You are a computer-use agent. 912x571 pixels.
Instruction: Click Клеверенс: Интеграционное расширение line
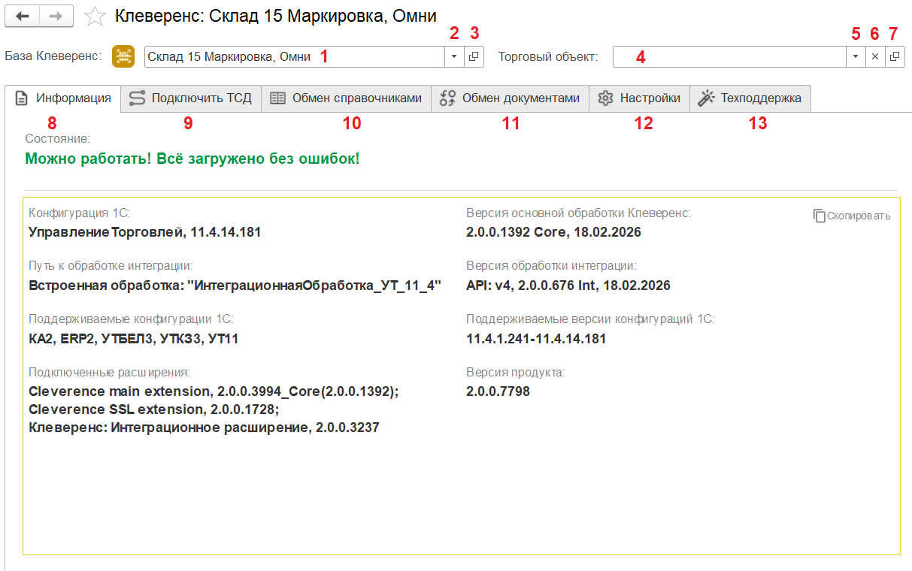204,427
